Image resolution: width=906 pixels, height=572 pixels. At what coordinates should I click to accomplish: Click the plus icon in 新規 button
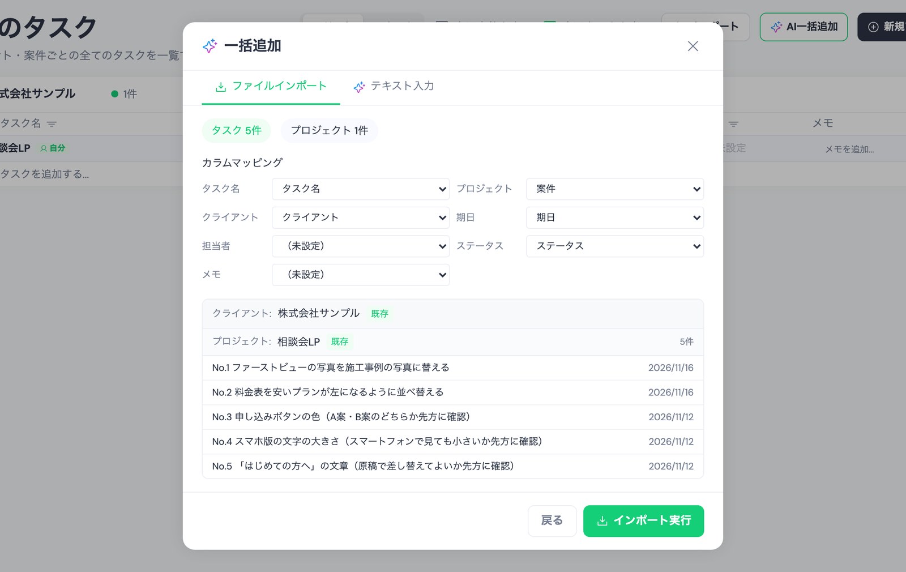coord(873,27)
